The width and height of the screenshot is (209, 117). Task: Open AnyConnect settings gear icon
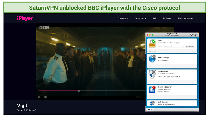coord(149,109)
